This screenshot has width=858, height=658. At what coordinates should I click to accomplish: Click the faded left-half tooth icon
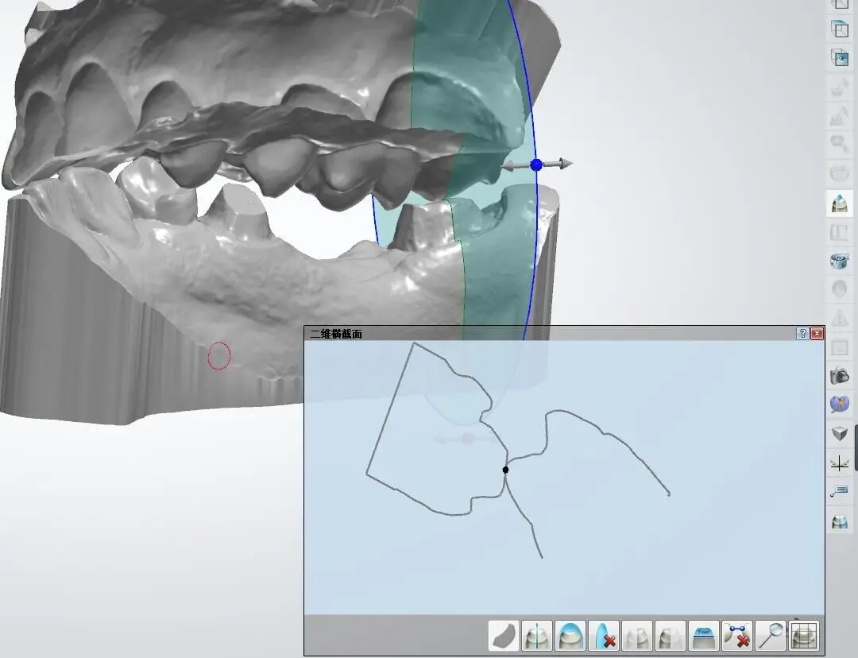(x=637, y=636)
